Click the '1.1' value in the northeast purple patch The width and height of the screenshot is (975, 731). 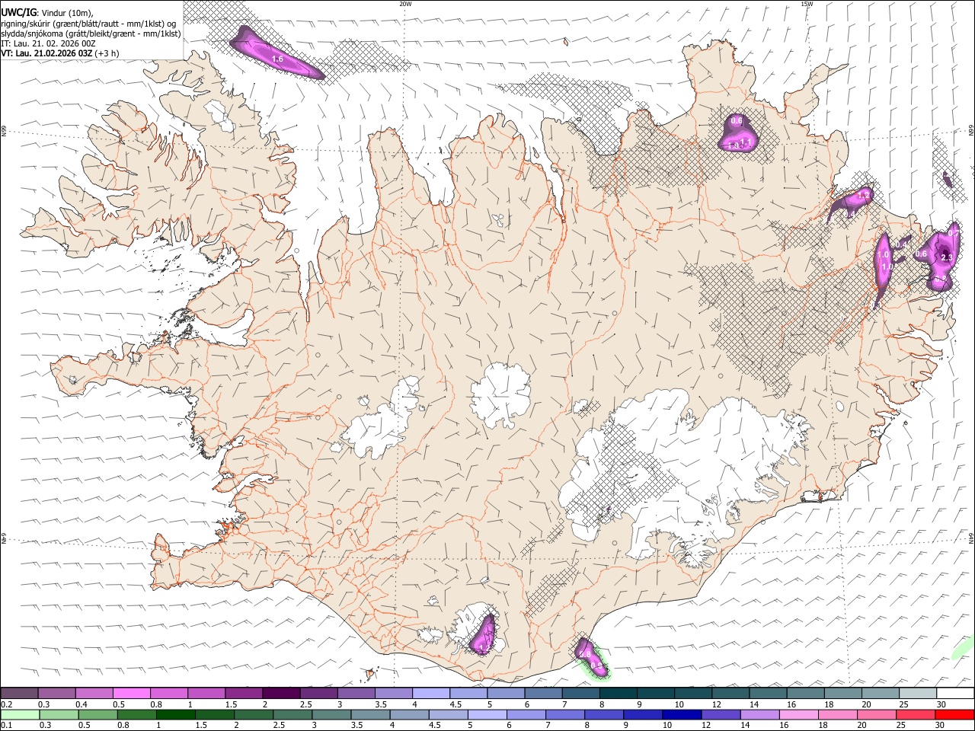(746, 142)
